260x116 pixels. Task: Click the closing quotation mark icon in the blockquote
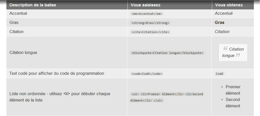[238, 55]
